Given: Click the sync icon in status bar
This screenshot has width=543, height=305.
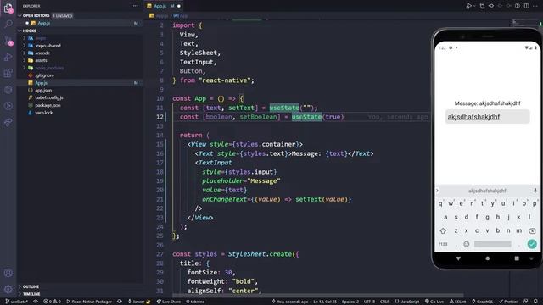Looking at the screenshot, I should 120,302.
